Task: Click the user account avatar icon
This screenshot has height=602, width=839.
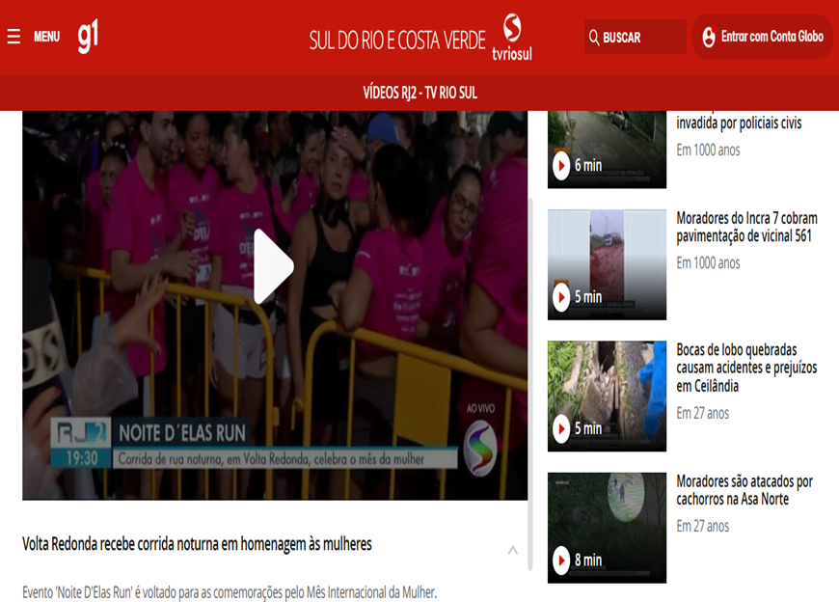Action: [709, 37]
